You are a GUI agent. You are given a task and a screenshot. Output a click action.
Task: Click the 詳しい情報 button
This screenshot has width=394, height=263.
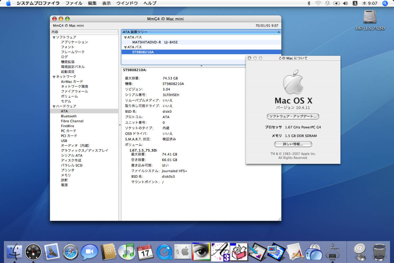pyautogui.click(x=293, y=144)
